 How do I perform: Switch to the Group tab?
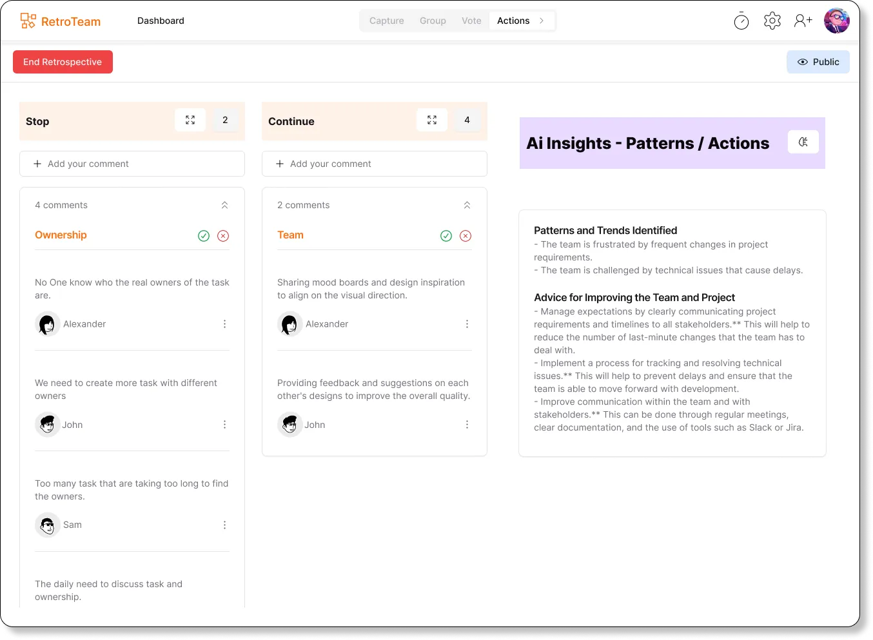(433, 21)
